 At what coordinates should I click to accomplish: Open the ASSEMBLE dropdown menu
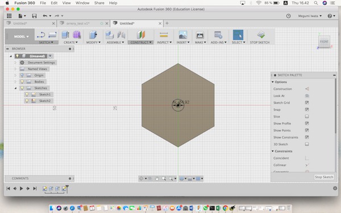115,43
